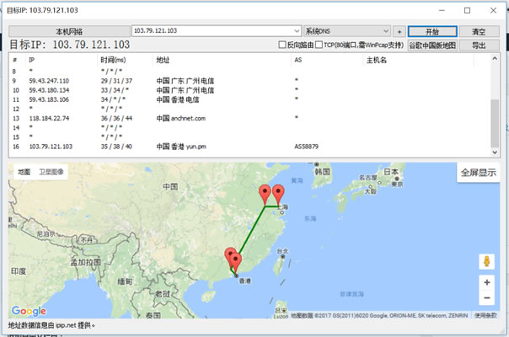509x337 pixels.
Task: Enable the 反向路由 checkbox
Action: [x=283, y=45]
